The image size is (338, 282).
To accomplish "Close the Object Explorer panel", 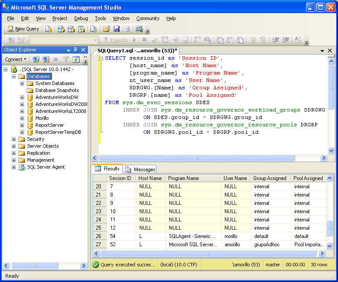I will 83,50.
